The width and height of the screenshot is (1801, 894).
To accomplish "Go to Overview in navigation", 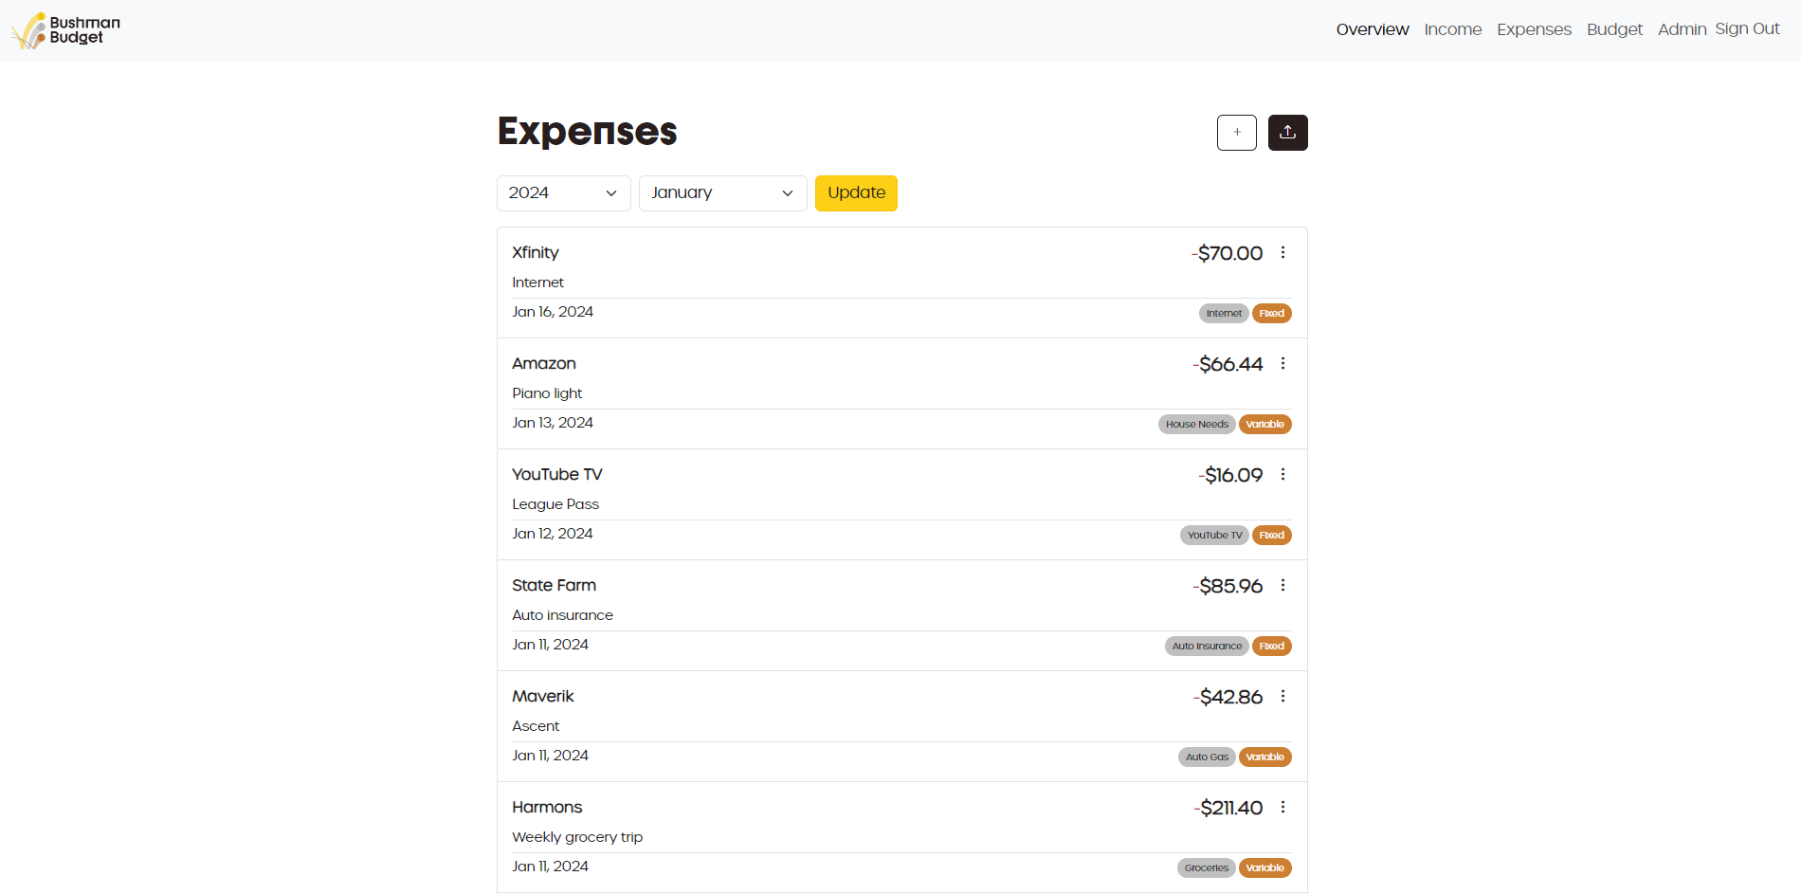I will [x=1373, y=29].
